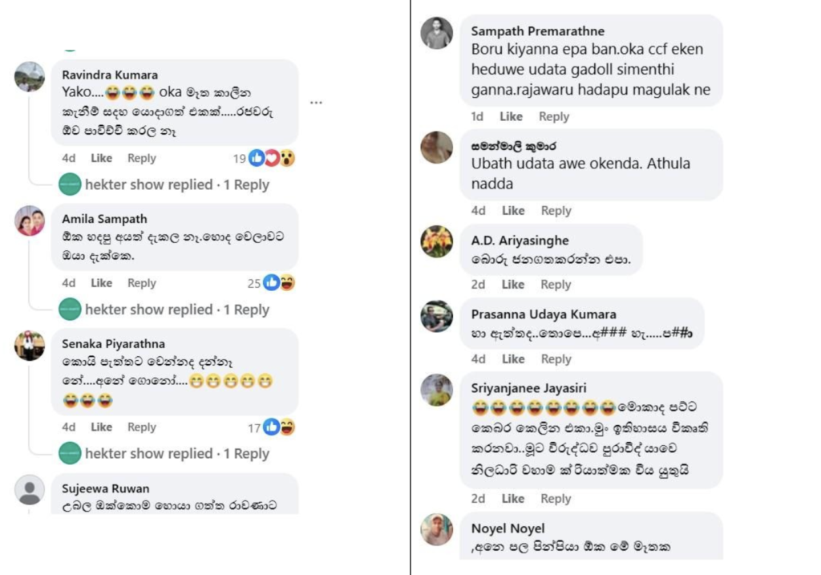Expand hekter's reply under Amila's comment

176,310
